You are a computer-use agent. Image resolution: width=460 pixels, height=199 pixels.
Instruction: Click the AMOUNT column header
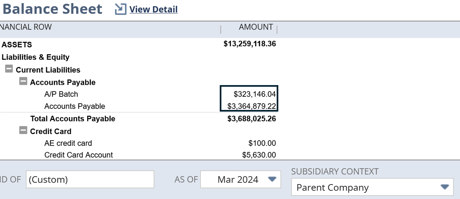pos(256,27)
